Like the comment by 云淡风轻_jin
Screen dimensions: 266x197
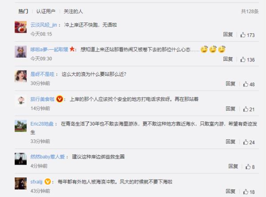tap(243, 35)
